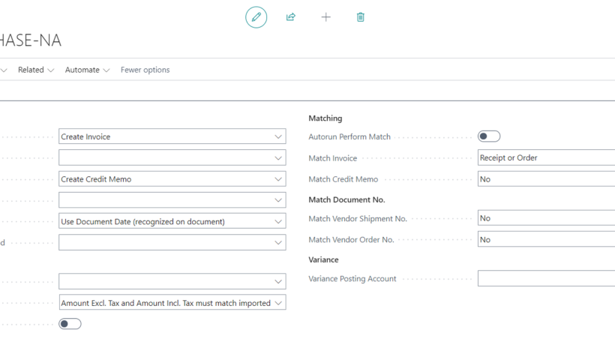The height and width of the screenshot is (345, 615).
Task: Click the Variance Posting Account input field
Action: 545,279
